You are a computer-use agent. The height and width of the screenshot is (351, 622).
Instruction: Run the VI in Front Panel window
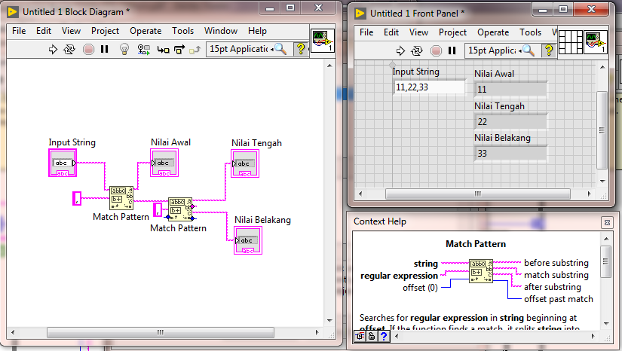tap(400, 50)
